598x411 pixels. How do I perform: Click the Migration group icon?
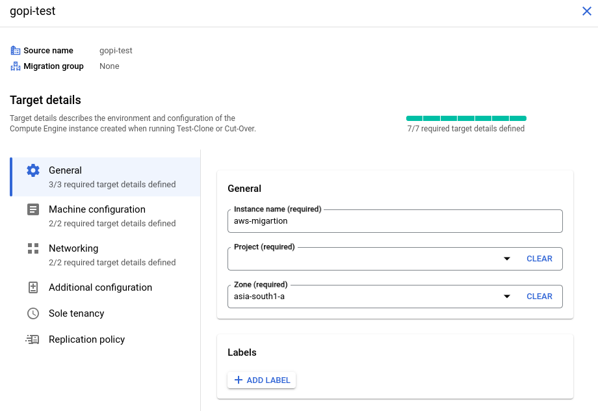15,66
